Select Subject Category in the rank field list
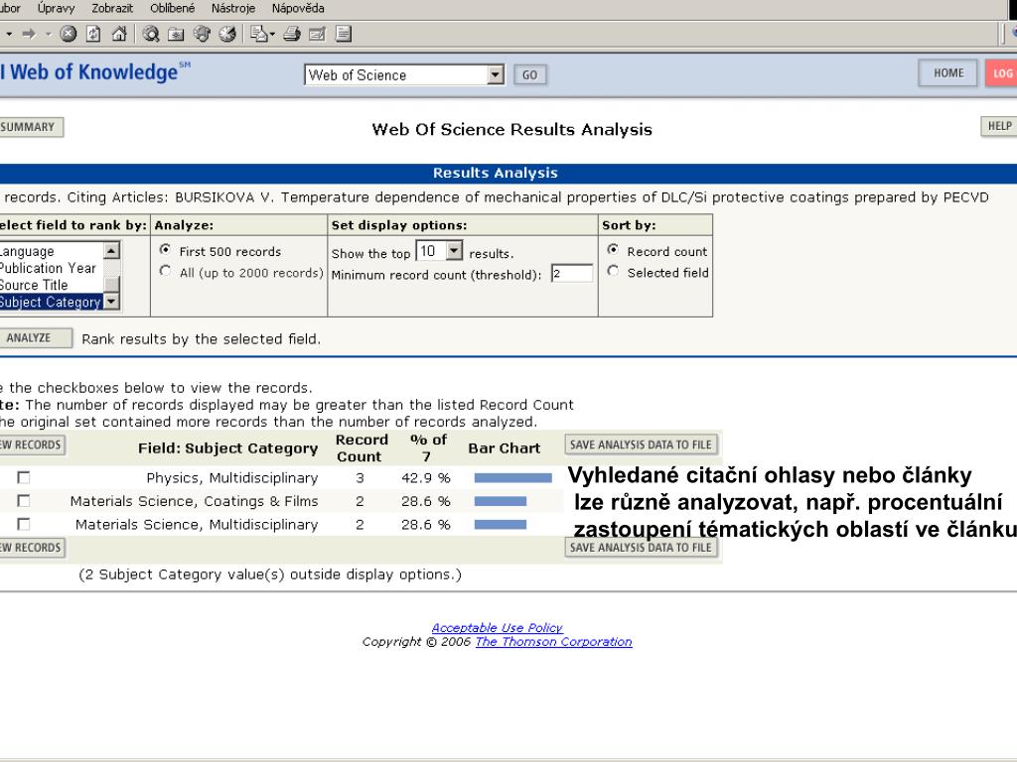The image size is (1017, 762). (x=52, y=302)
